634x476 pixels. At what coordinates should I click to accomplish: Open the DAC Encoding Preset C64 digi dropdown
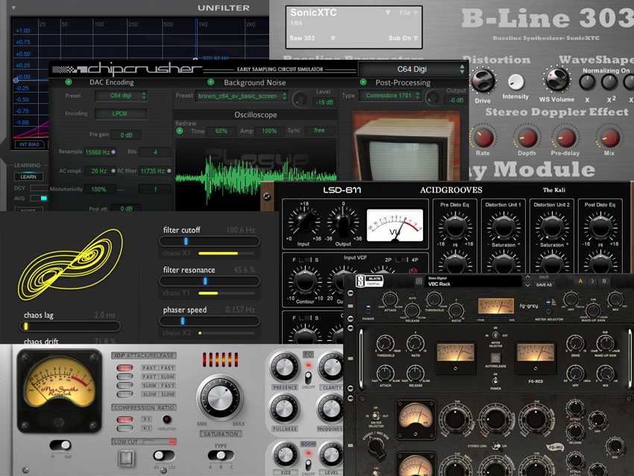click(121, 95)
